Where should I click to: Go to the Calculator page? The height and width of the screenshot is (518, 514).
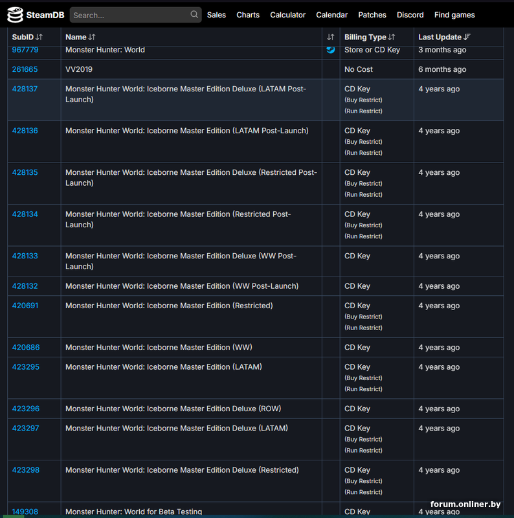[287, 15]
